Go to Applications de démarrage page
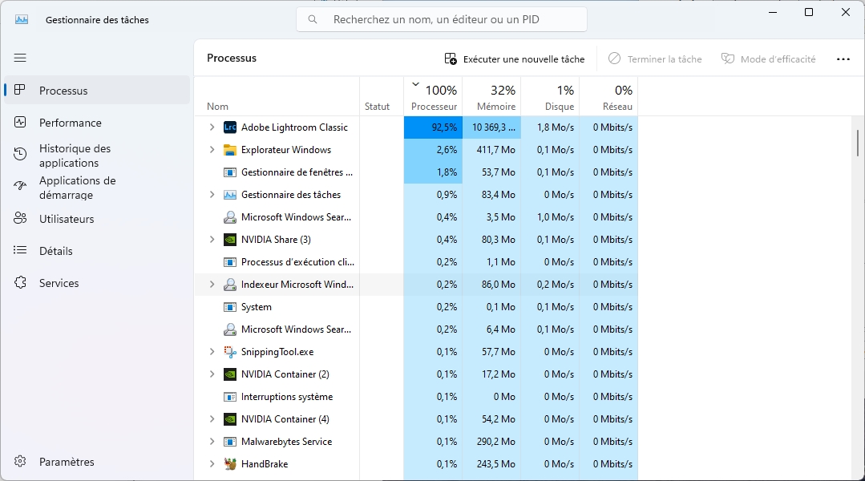Image resolution: width=865 pixels, height=481 pixels. pos(77,188)
